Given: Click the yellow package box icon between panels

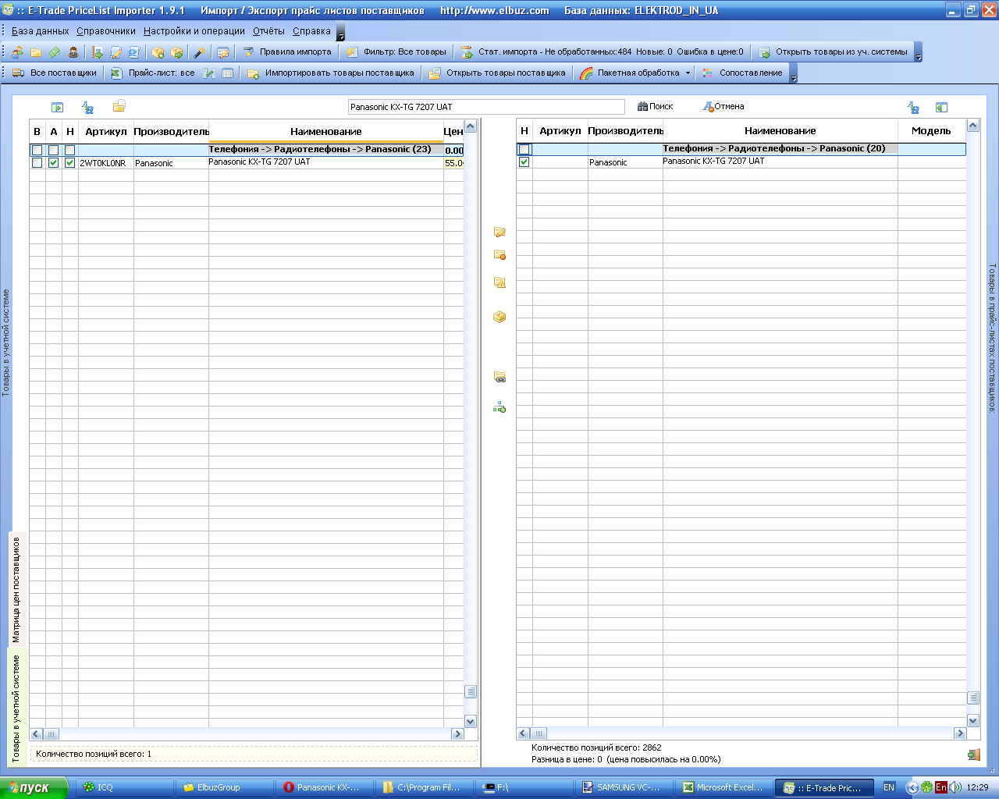Looking at the screenshot, I should point(499,317).
